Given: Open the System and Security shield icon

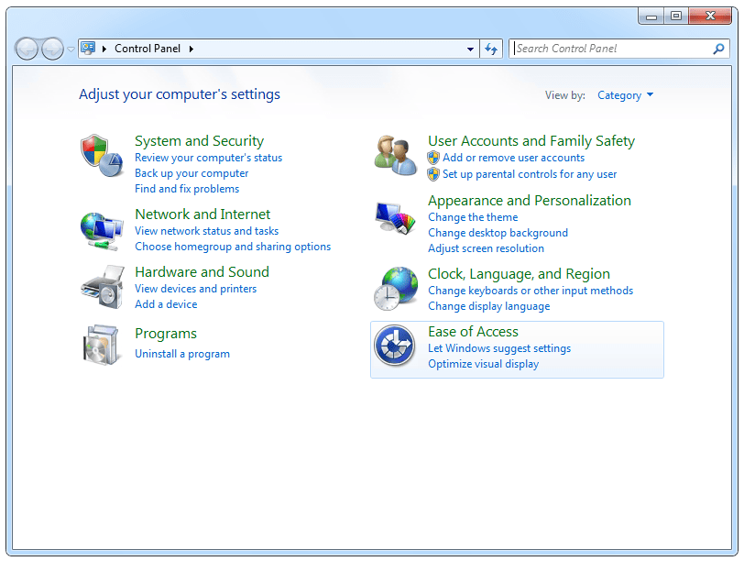Looking at the screenshot, I should 102,155.
